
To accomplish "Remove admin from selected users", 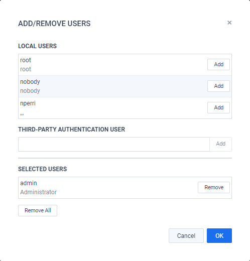I will click(214, 187).
